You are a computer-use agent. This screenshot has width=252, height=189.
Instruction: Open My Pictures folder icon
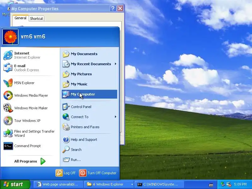[66, 74]
